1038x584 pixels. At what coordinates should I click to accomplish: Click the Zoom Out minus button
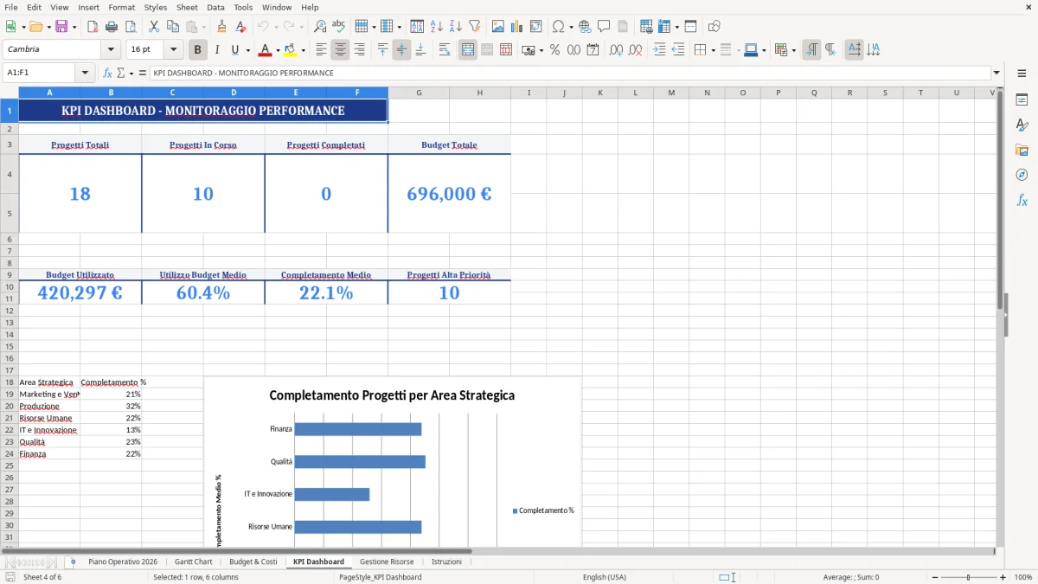coord(934,577)
